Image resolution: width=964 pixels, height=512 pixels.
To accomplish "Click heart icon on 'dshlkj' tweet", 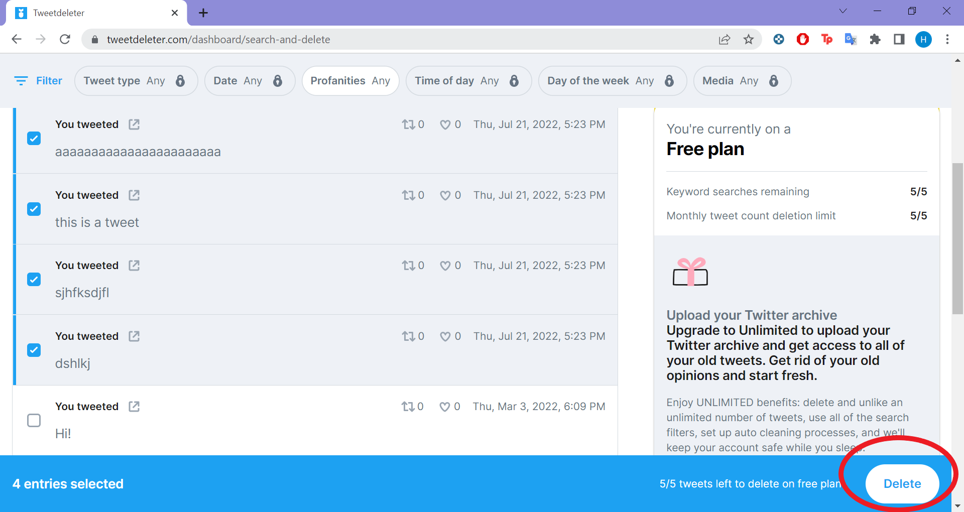I will point(445,336).
